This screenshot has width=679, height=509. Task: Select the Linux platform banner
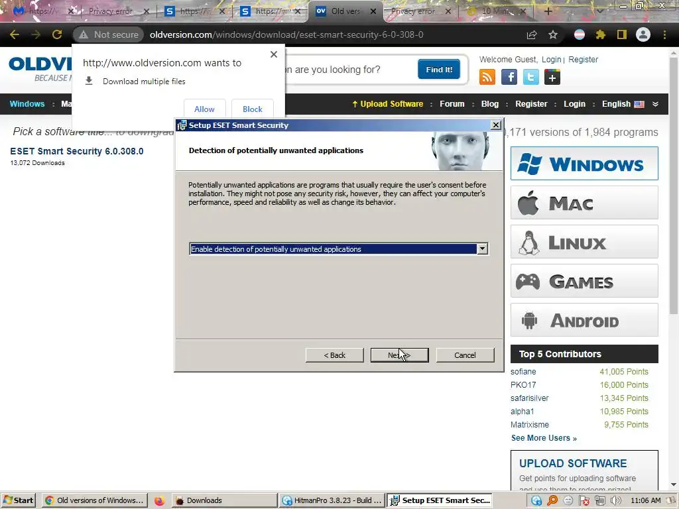pyautogui.click(x=584, y=242)
